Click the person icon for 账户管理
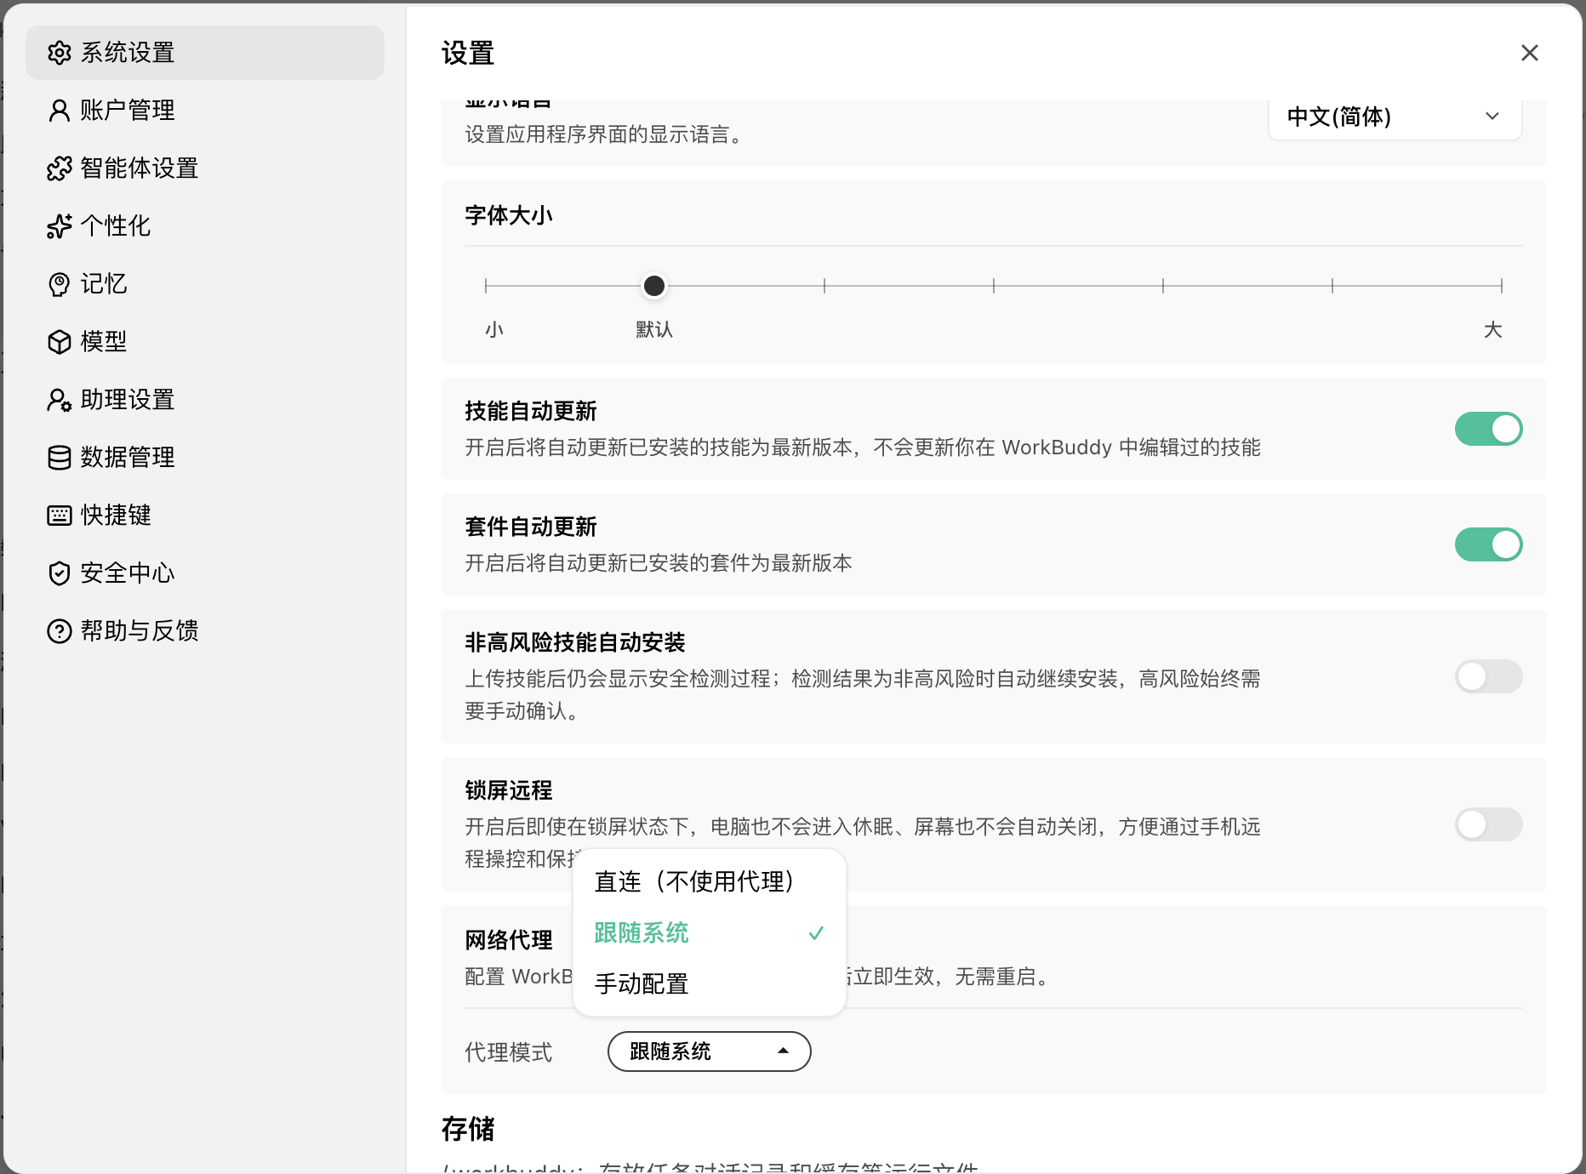Viewport: 1586px width, 1174px height. [x=60, y=111]
